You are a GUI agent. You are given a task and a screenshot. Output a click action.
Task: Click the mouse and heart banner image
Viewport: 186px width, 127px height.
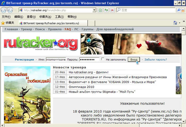pyautogui.click(x=131, y=44)
